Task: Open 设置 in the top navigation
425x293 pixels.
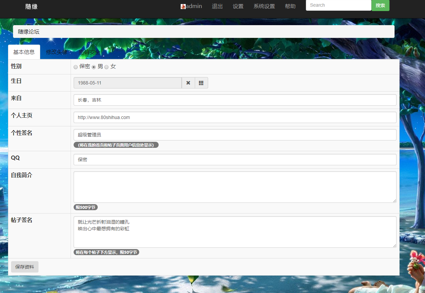Action: [x=238, y=6]
